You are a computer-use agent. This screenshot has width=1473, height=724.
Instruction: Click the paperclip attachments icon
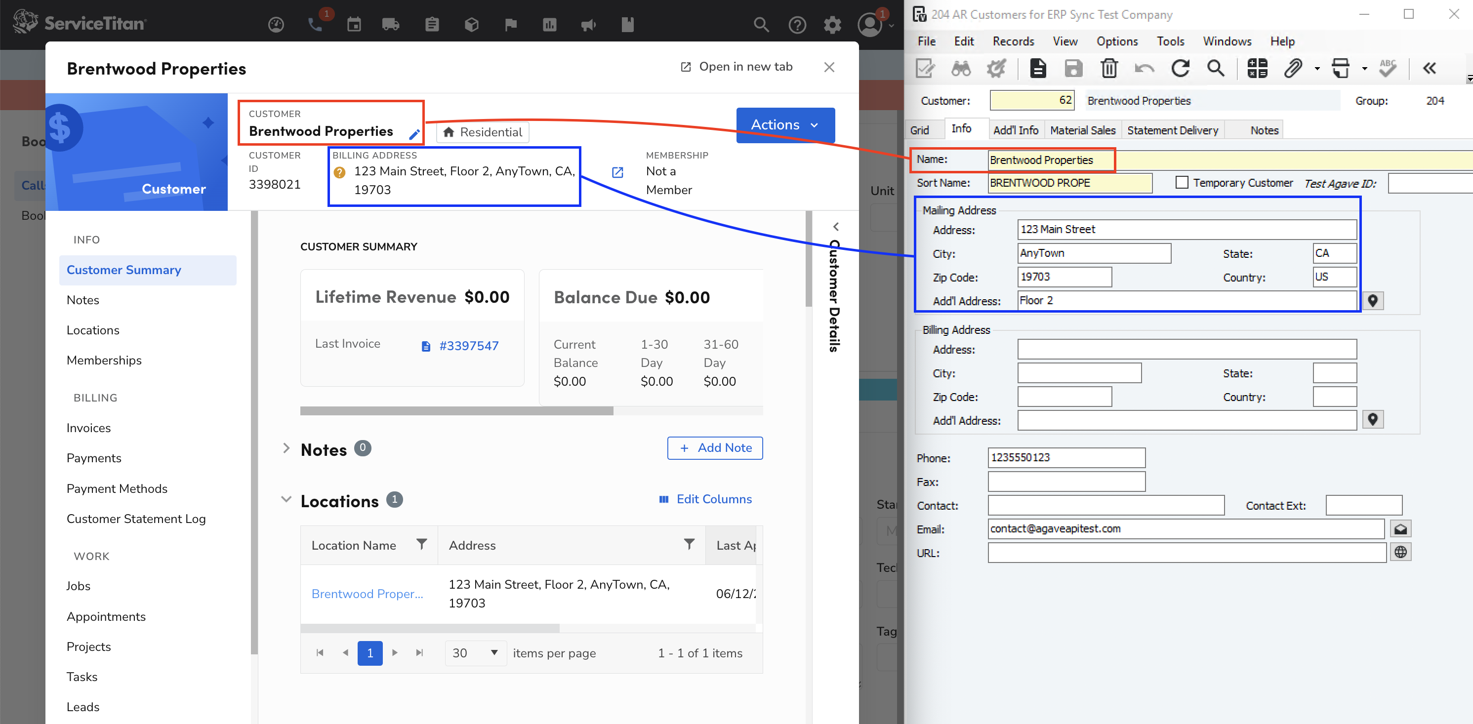tap(1293, 69)
